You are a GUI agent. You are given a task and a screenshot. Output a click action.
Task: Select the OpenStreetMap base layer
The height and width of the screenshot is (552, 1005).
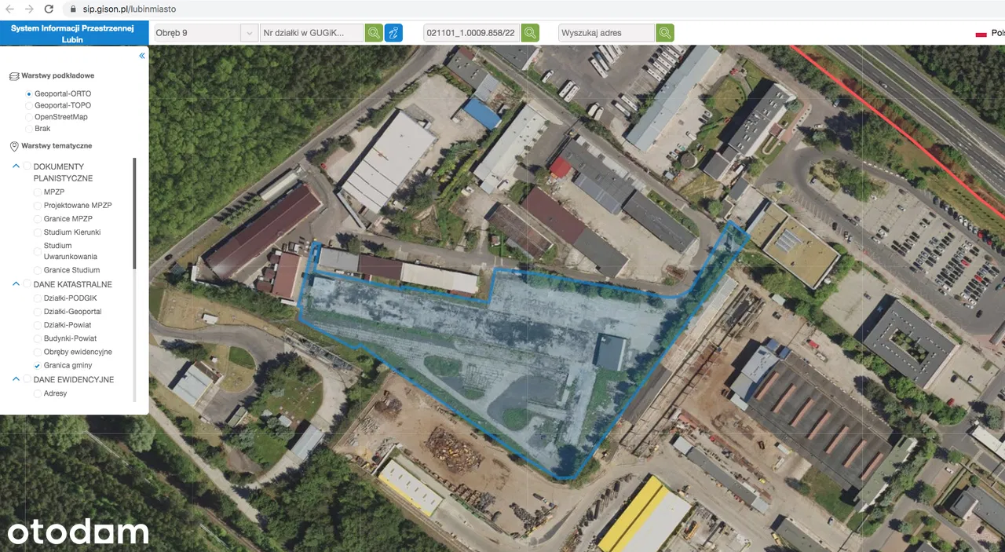tap(29, 117)
